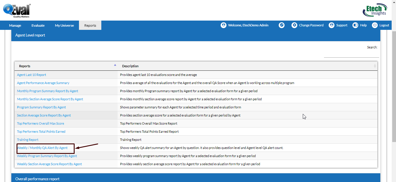Click Welcome, EtechDemo Admin text
The height and width of the screenshot is (182, 396).
click(248, 25)
